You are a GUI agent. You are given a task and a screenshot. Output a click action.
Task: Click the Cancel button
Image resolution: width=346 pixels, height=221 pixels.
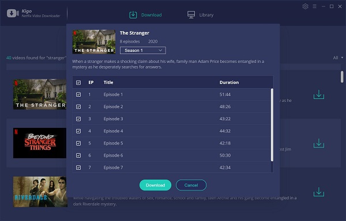(x=191, y=185)
